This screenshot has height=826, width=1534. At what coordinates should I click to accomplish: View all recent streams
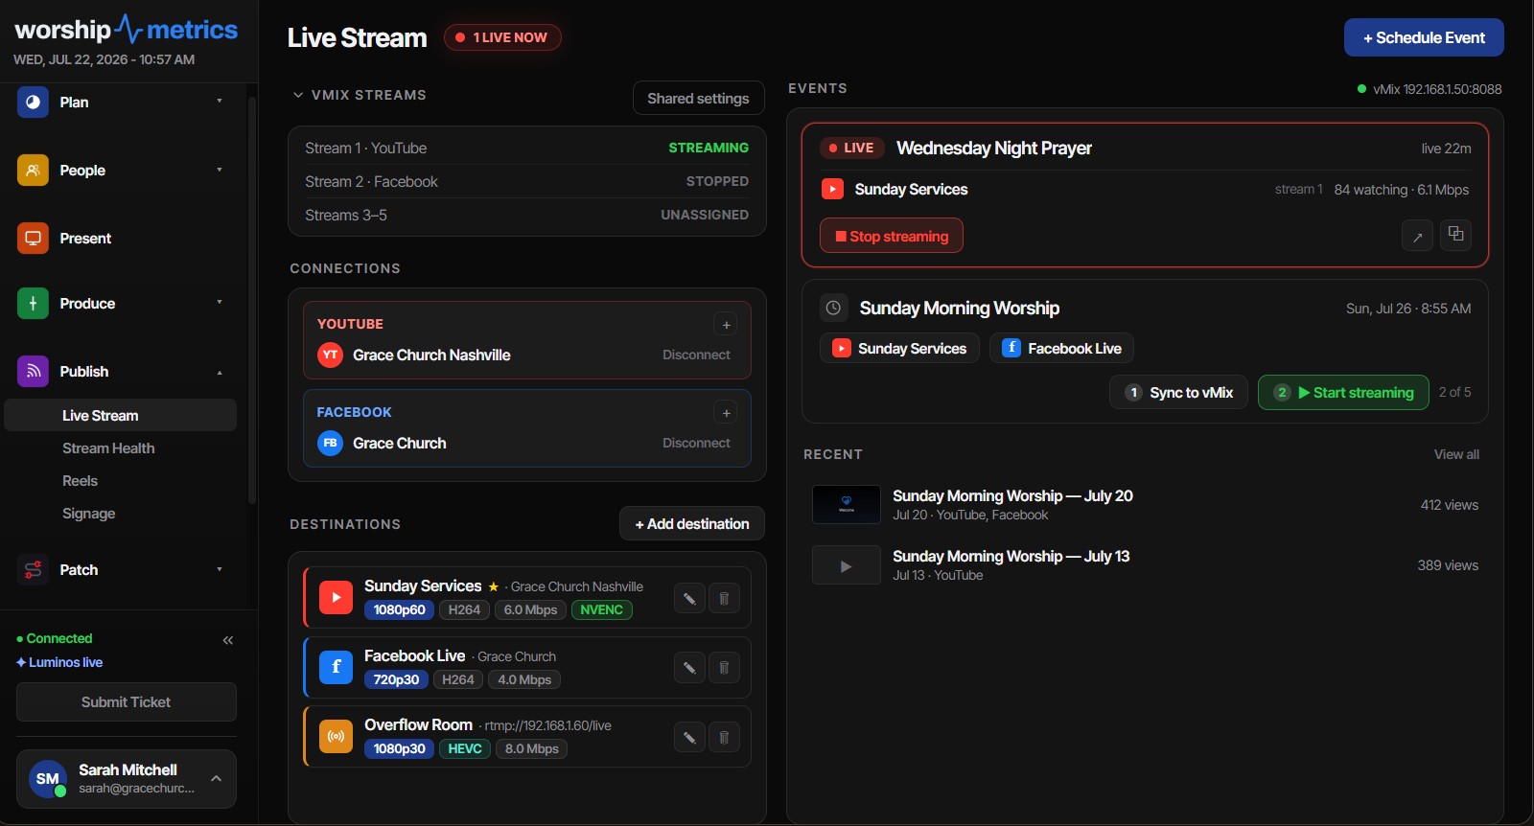(x=1456, y=454)
